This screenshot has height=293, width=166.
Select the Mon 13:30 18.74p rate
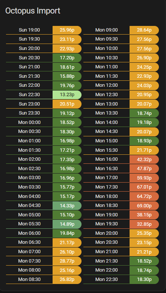click(x=144, y=113)
